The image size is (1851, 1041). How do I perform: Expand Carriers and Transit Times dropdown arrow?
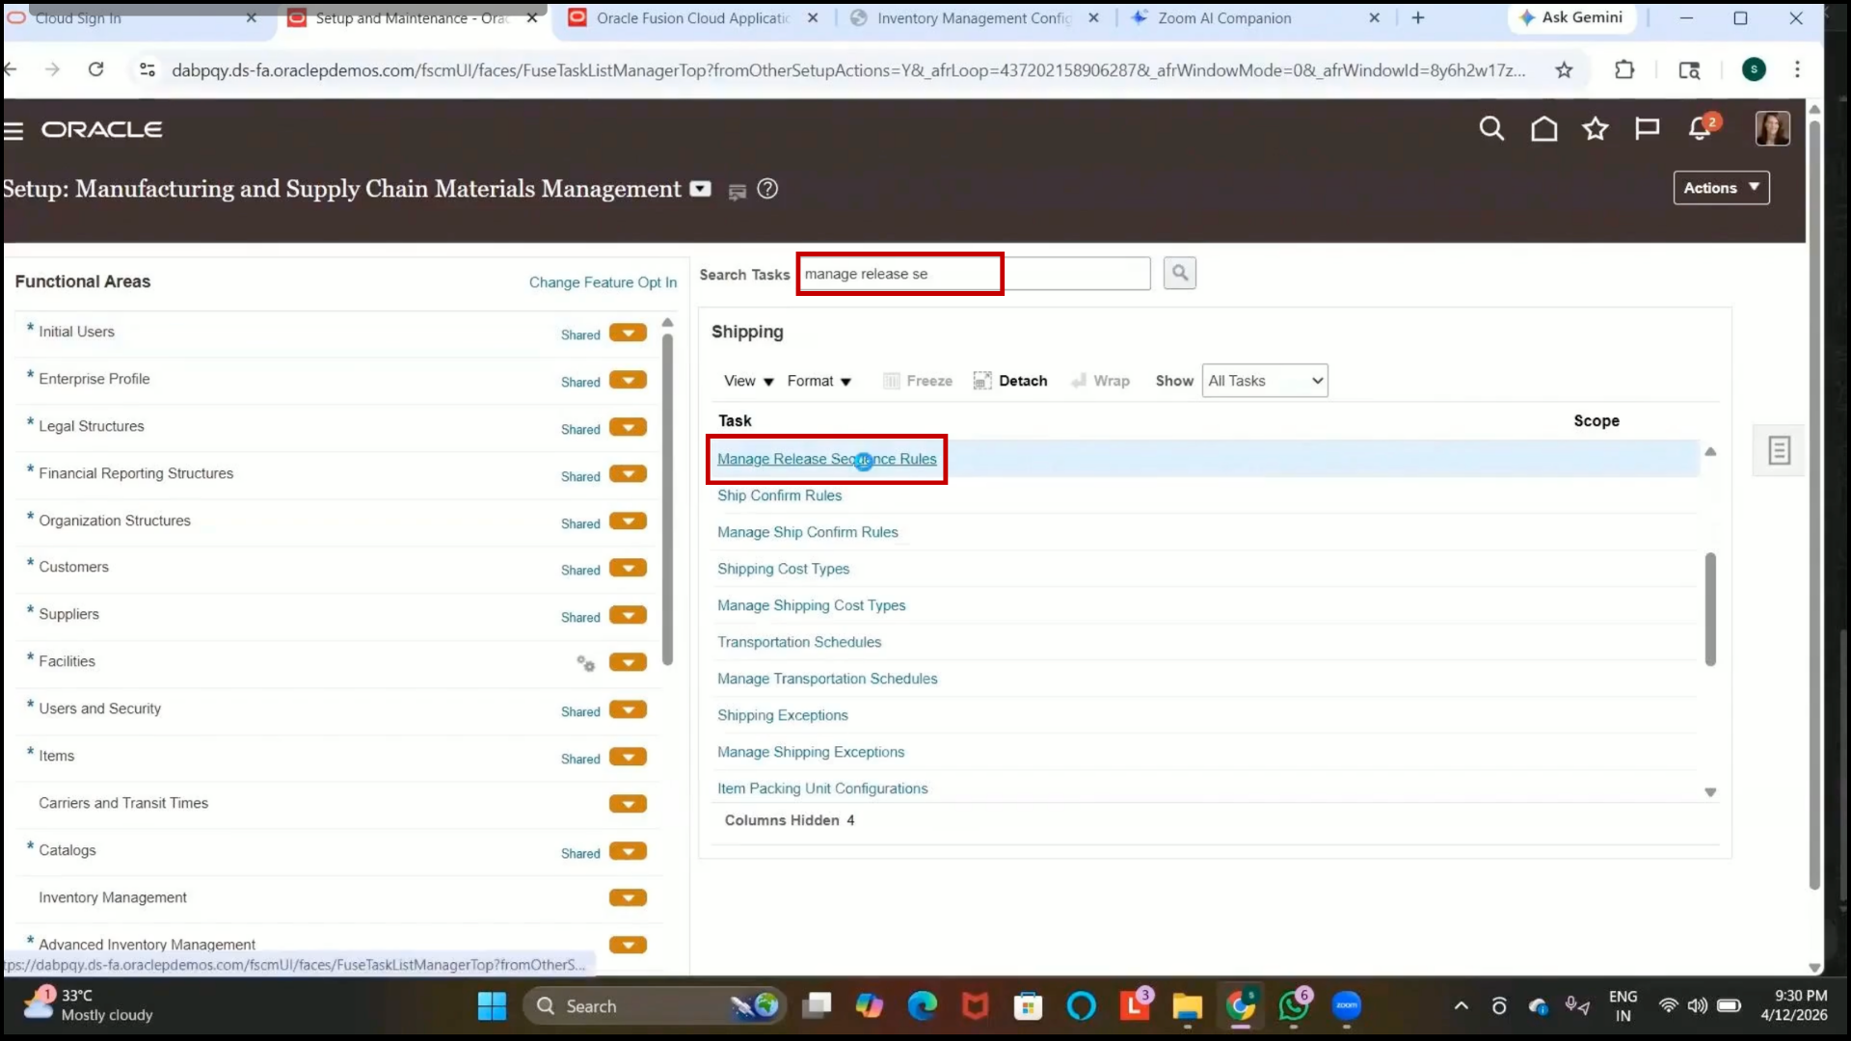click(628, 805)
